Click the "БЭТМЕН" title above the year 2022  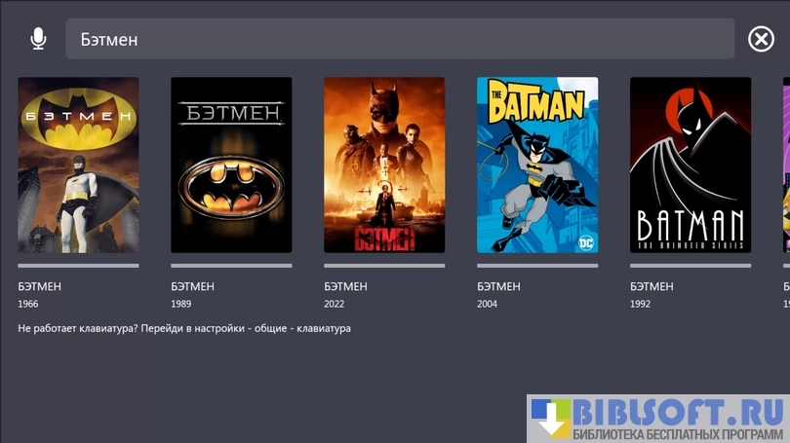tap(345, 287)
